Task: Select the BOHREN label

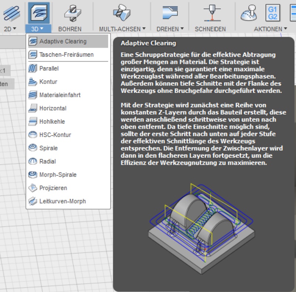Action: [x=70, y=29]
